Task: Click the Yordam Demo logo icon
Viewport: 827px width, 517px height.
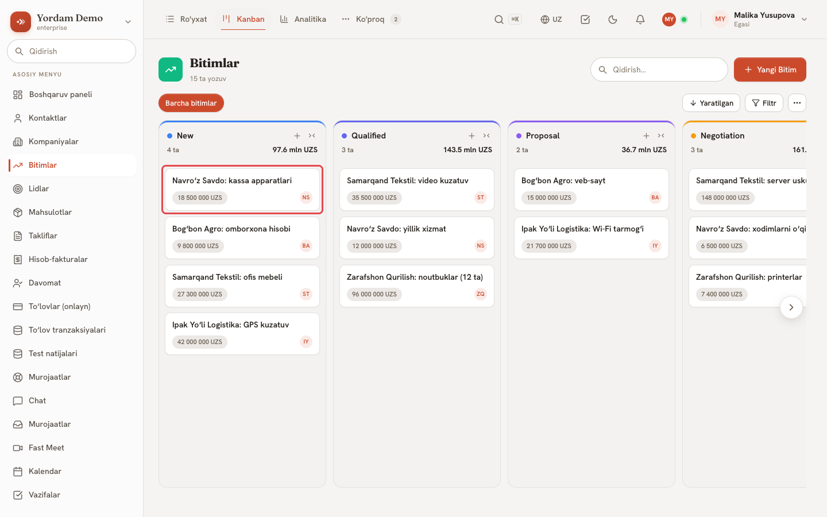Action: [x=21, y=22]
